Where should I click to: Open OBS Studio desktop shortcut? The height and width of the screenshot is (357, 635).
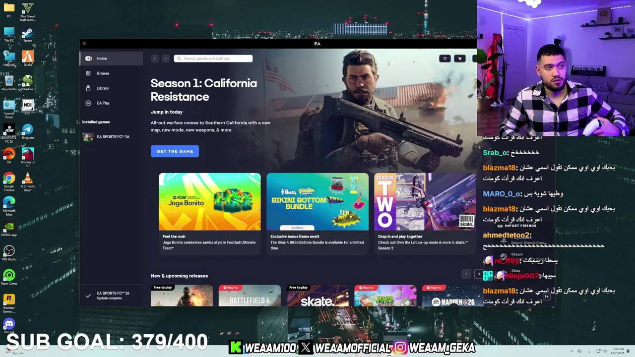click(9, 253)
